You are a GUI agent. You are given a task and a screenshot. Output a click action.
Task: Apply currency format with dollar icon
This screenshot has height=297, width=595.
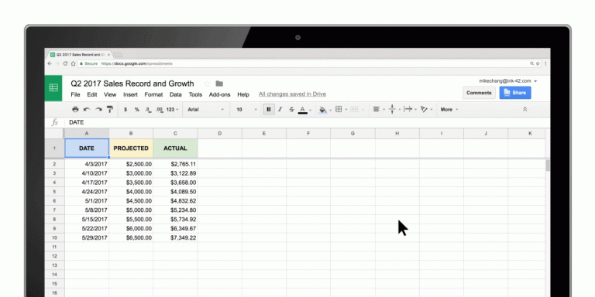(x=126, y=110)
